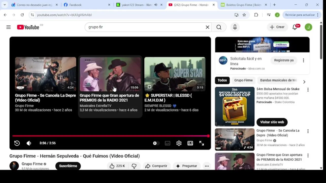Mute the video volume
The width and height of the screenshot is (326, 183).
click(x=29, y=143)
